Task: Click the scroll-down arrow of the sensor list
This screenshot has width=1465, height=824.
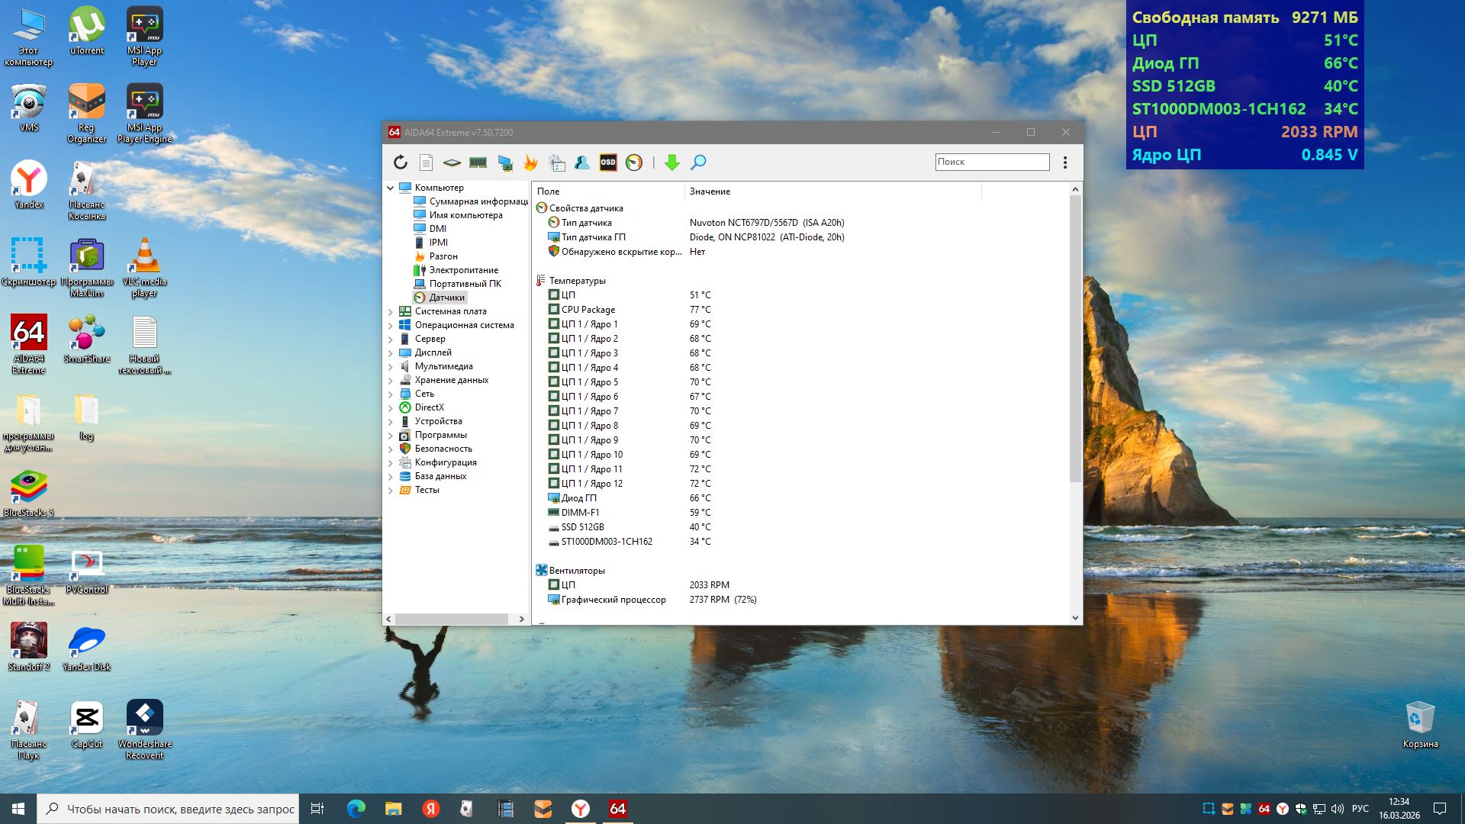Action: coord(1076,618)
